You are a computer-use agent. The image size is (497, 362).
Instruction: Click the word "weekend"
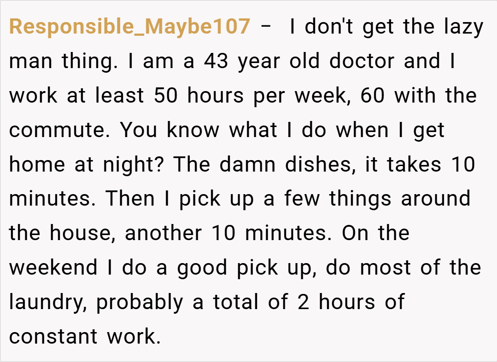click(x=53, y=268)
